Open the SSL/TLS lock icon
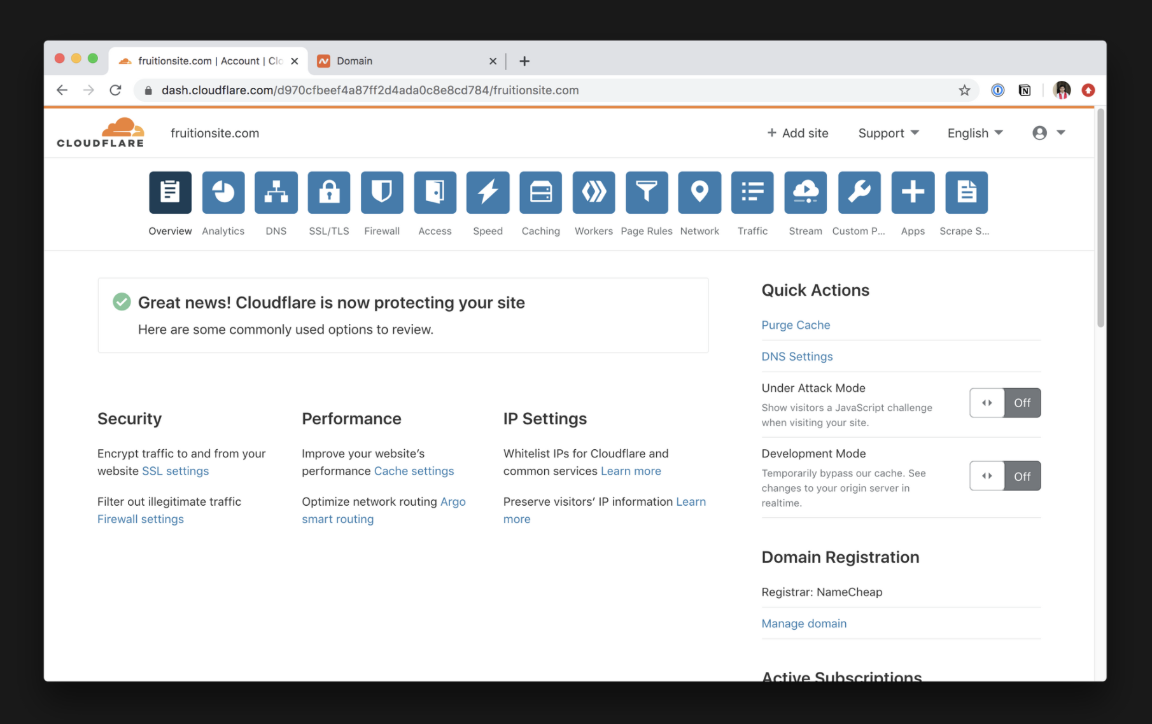The width and height of the screenshot is (1152, 724). pyautogui.click(x=328, y=192)
